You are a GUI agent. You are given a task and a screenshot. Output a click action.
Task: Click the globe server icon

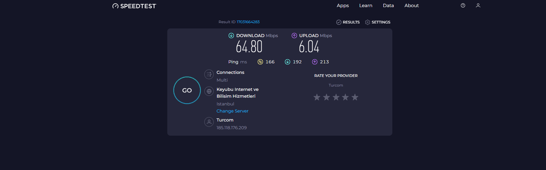tap(209, 91)
